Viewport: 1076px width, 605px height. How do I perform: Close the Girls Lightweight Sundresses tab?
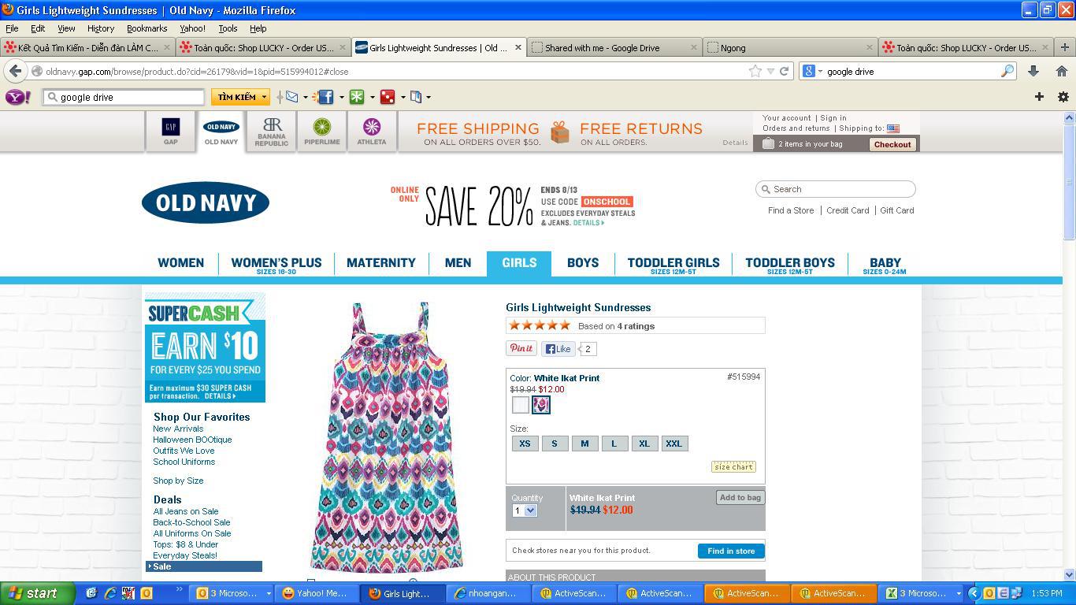pos(518,47)
